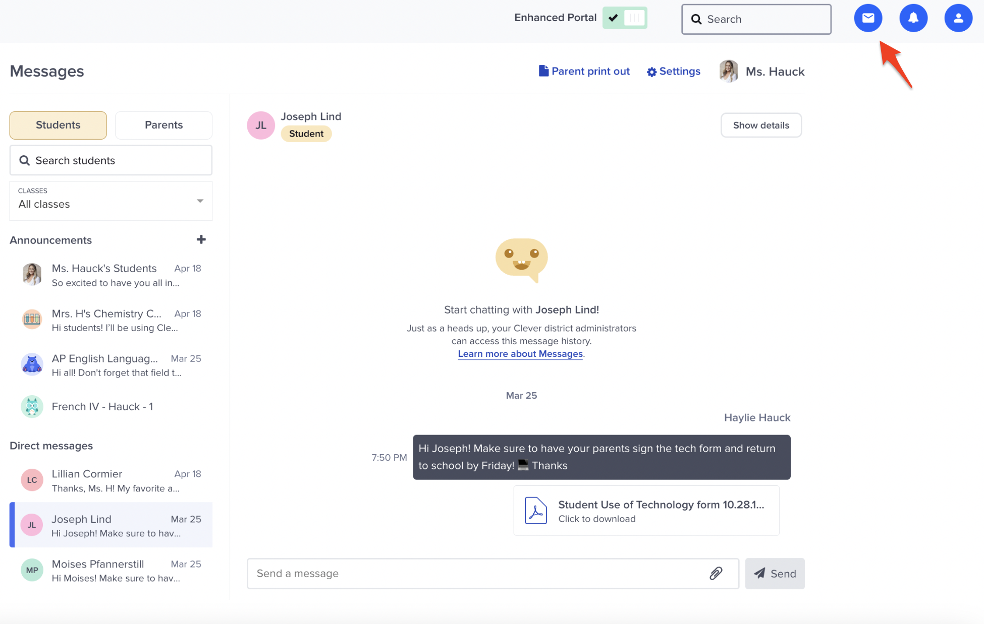This screenshot has width=984, height=624.
Task: Click the PDF icon on the Technology form attachment
Action: (536, 511)
